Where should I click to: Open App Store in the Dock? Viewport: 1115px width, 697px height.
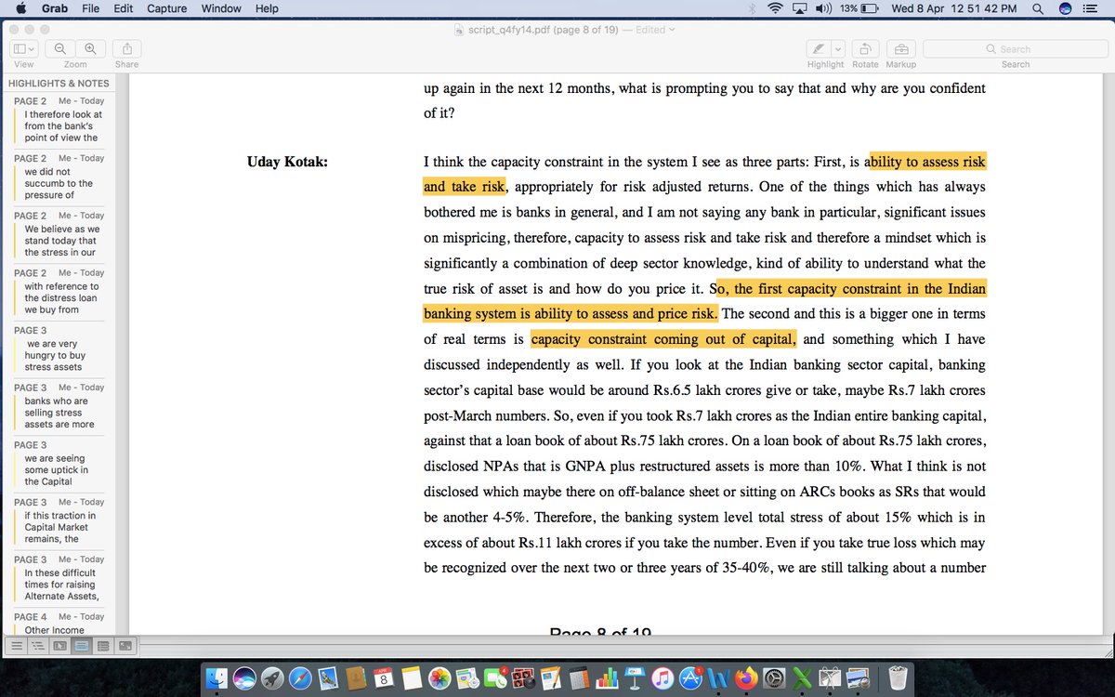coord(690,677)
